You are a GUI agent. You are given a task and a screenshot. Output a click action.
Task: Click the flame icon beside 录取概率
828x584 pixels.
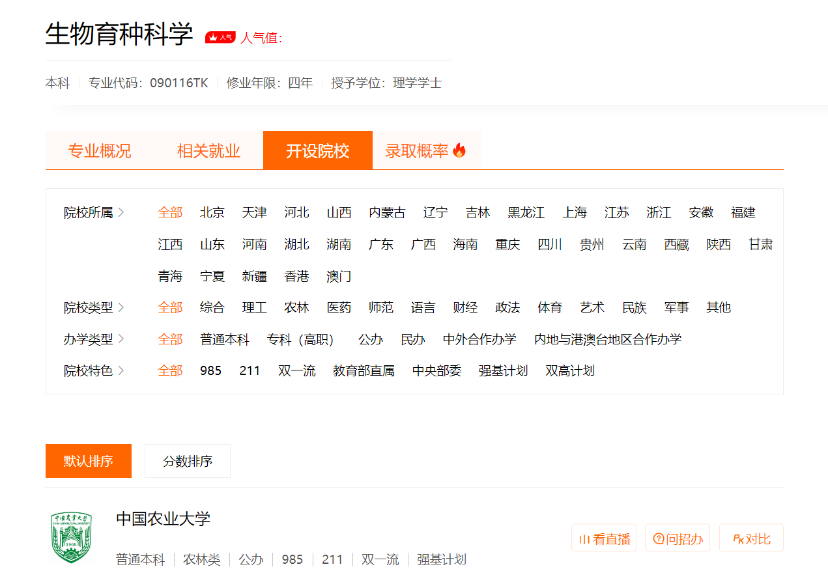click(x=459, y=151)
